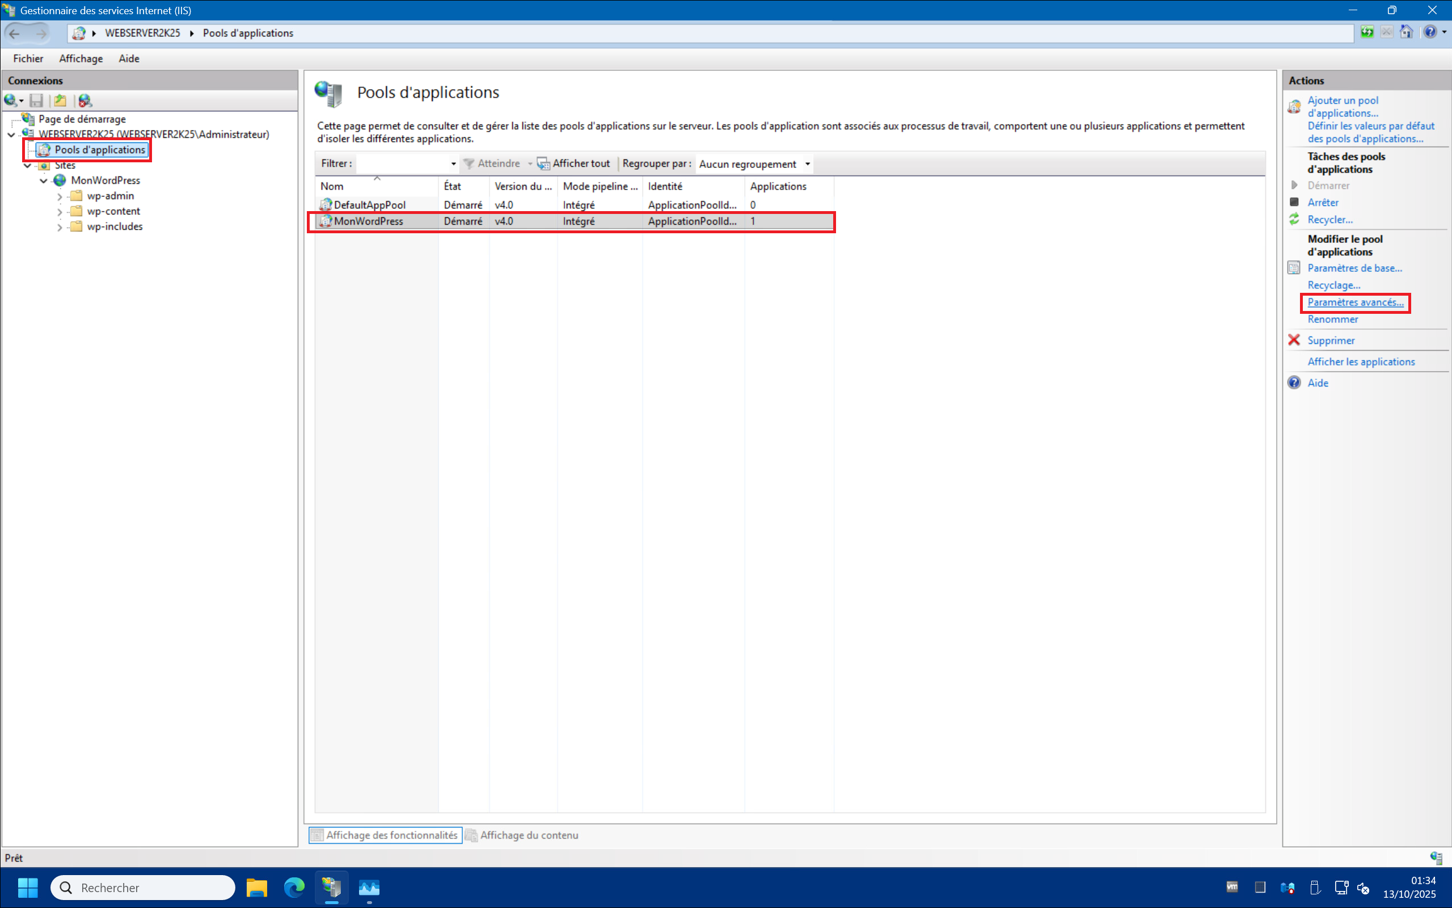1452x908 pixels.
Task: Open the Filtrer combo box dropdown
Action: [x=453, y=164]
